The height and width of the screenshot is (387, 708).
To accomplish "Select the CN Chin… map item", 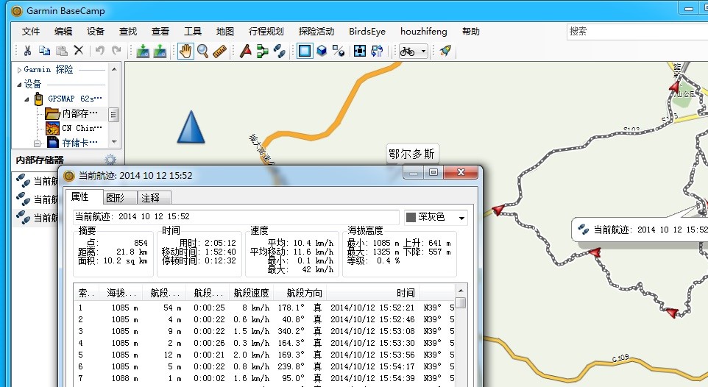I will point(74,128).
